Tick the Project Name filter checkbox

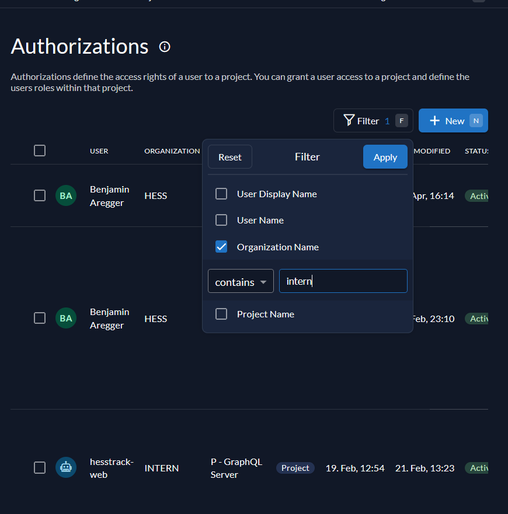221,314
